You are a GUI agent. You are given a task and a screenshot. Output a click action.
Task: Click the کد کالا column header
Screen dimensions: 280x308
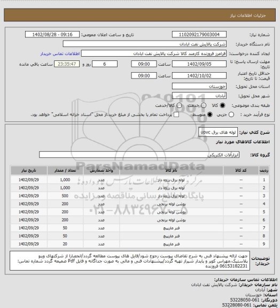(241, 170)
